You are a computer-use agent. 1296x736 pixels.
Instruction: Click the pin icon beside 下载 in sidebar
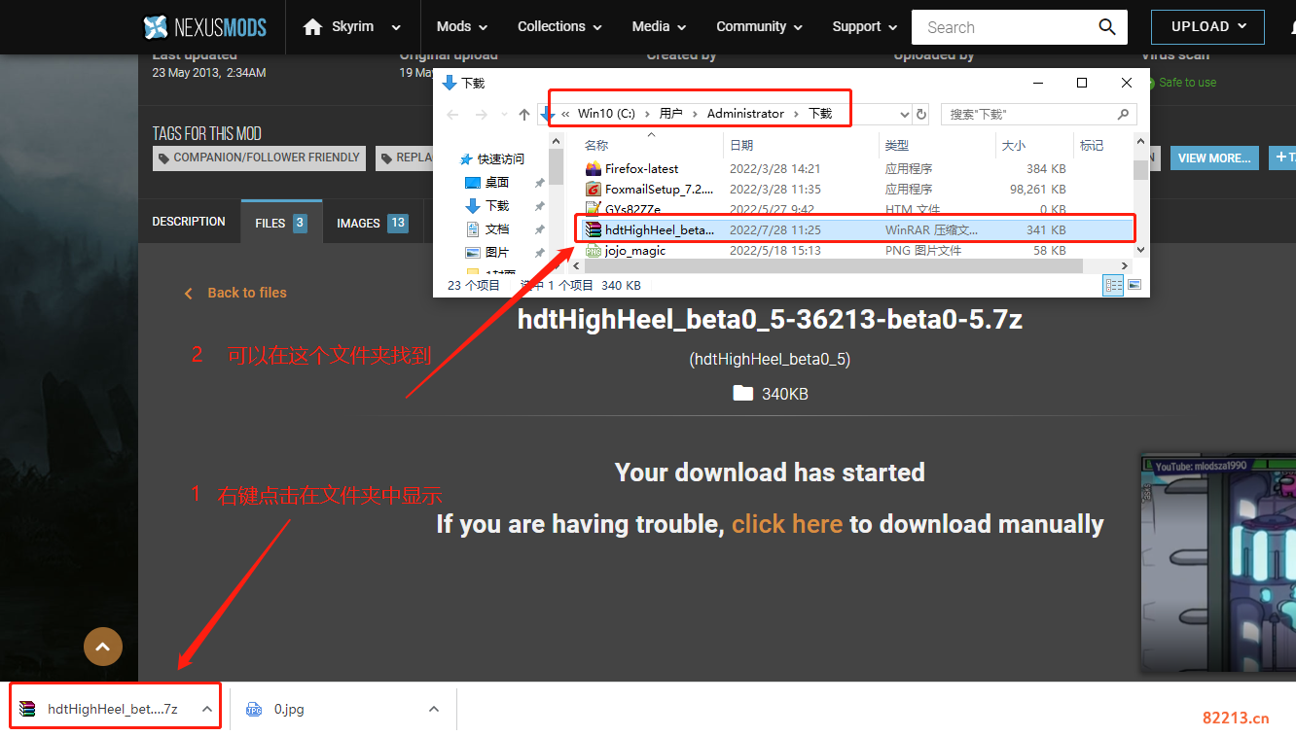click(x=539, y=206)
